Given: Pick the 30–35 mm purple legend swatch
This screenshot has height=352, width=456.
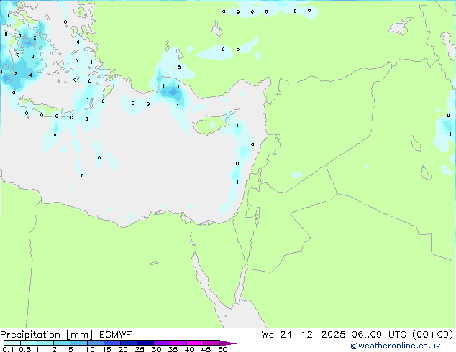Looking at the screenshot, I should tap(161, 343).
